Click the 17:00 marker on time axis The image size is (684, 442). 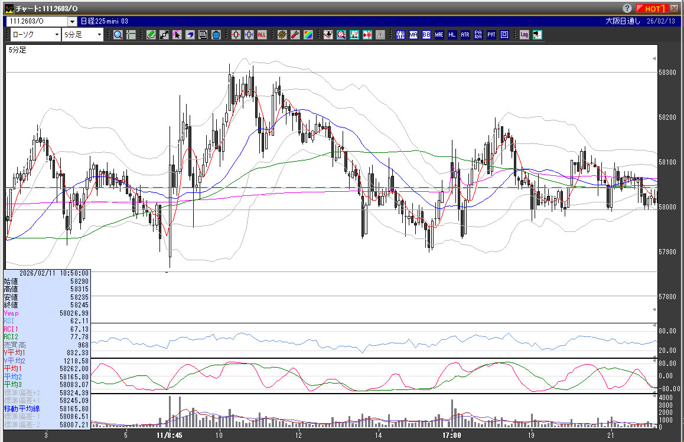pos(451,436)
